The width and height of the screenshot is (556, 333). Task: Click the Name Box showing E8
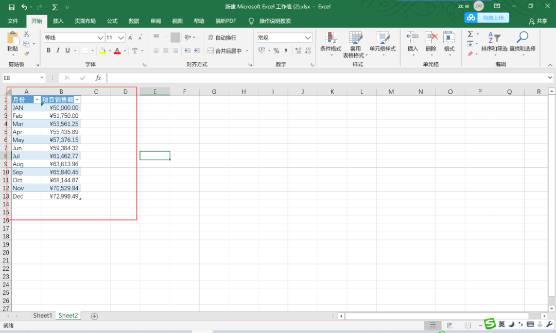click(x=20, y=78)
